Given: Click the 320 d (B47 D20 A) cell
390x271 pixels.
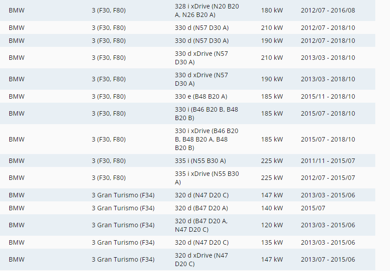Looking at the screenshot, I should 201,208.
